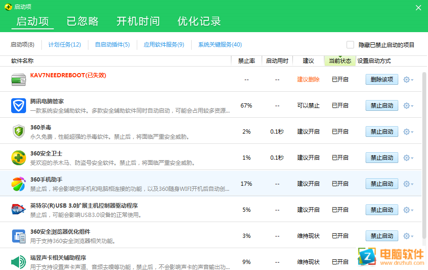Open gear settings menu for 360安全浏览器优化组件
Viewport: 428px width, 270px height.
pos(408,236)
